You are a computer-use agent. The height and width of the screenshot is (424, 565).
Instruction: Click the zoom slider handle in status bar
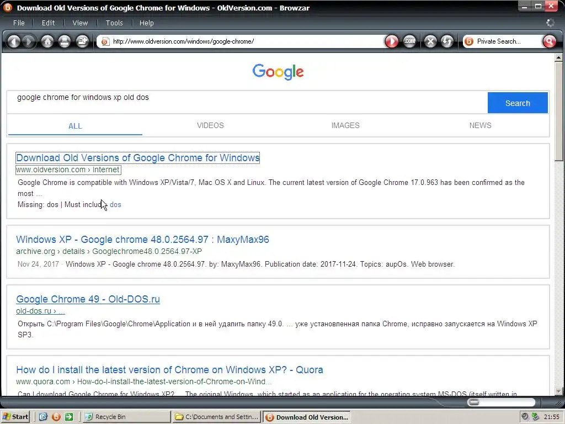[473, 402]
